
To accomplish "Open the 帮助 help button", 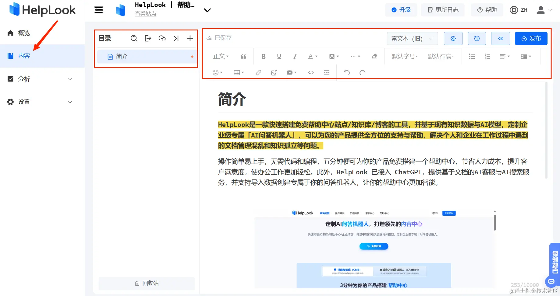I will click(x=487, y=10).
